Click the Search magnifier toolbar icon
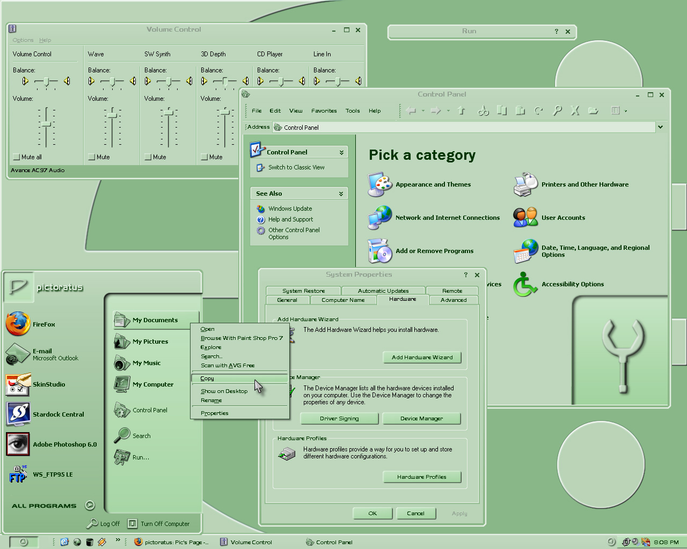Viewport: 687px width, 549px height. 557,110
